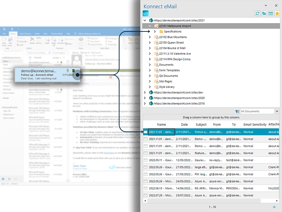282x212 pixels.
Task: Click attachment paperclip icon on highlighted Outlook email
Action: tap(68, 70)
